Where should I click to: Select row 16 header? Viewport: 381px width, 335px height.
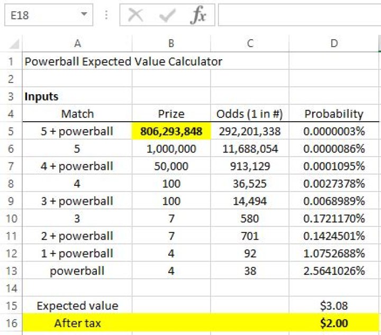(x=11, y=323)
